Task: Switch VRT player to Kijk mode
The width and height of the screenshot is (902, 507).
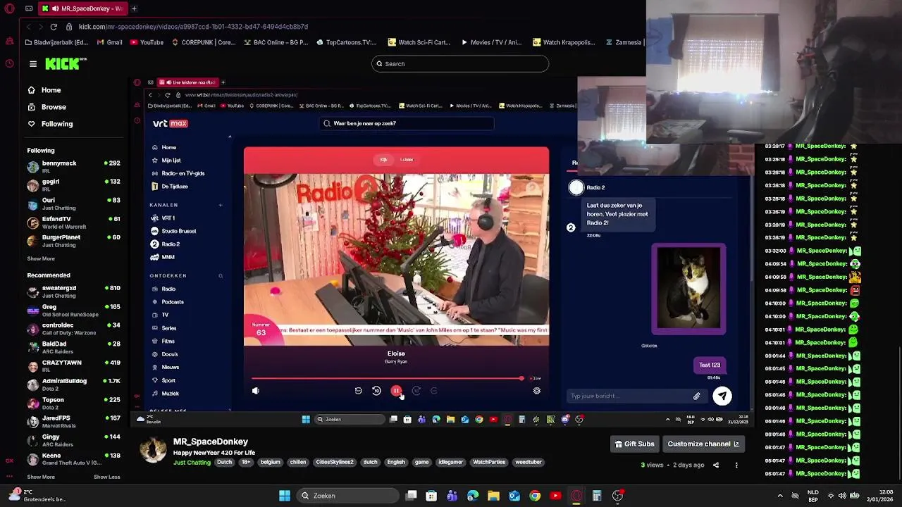Action: tap(383, 160)
